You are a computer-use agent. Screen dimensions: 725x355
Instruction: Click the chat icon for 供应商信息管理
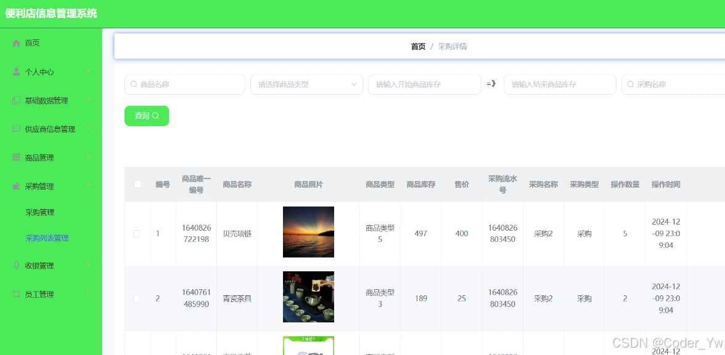(16, 129)
